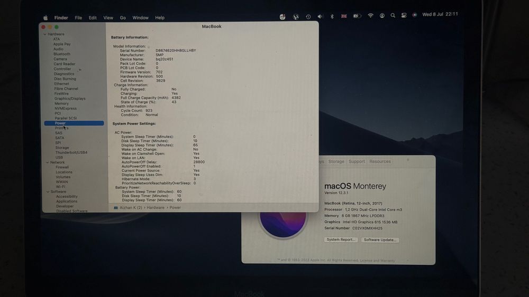Image resolution: width=529 pixels, height=297 pixels.
Task: Open Control Centre icon
Action: [x=404, y=15]
